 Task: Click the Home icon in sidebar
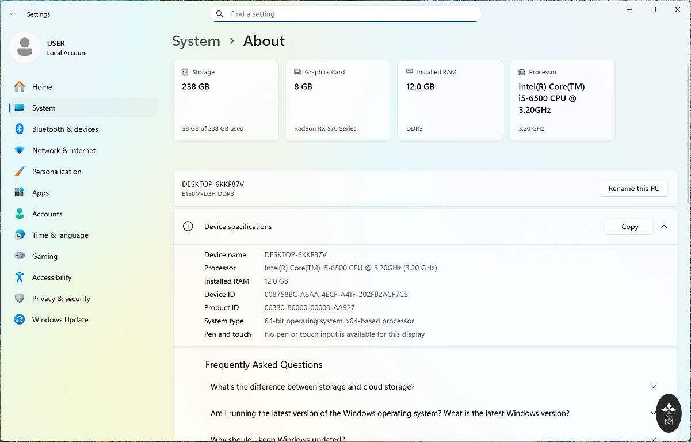(x=20, y=87)
